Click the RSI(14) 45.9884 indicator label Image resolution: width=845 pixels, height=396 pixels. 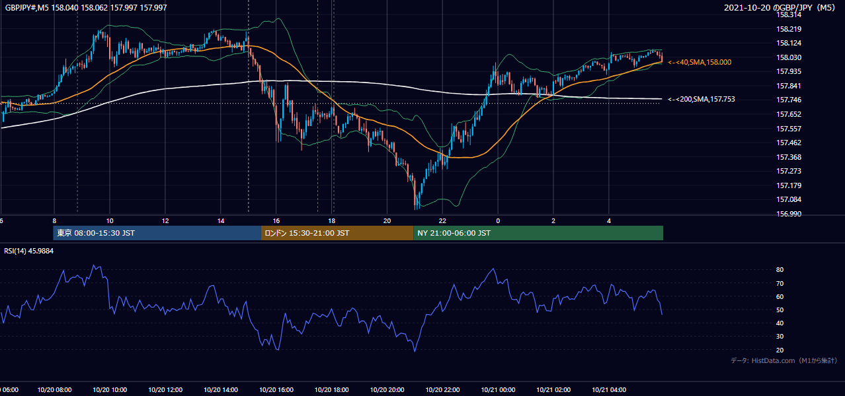click(29, 251)
